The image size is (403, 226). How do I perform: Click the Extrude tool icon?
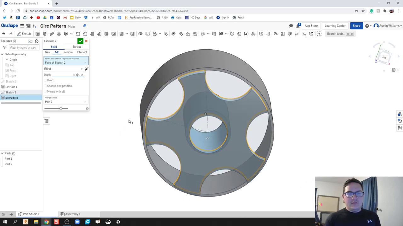tap(37, 34)
